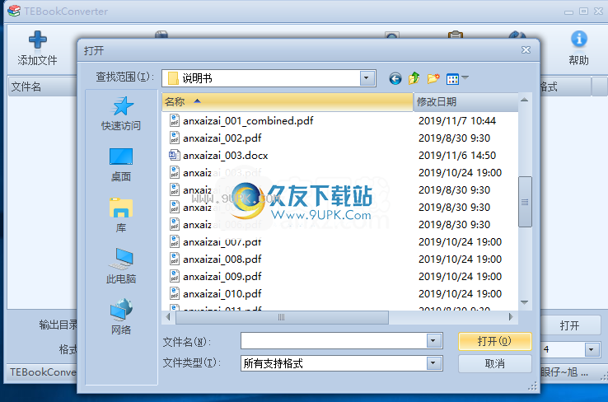Click date 2019/11/6 14:50
Viewport: 608px width, 402px height.
(x=457, y=156)
